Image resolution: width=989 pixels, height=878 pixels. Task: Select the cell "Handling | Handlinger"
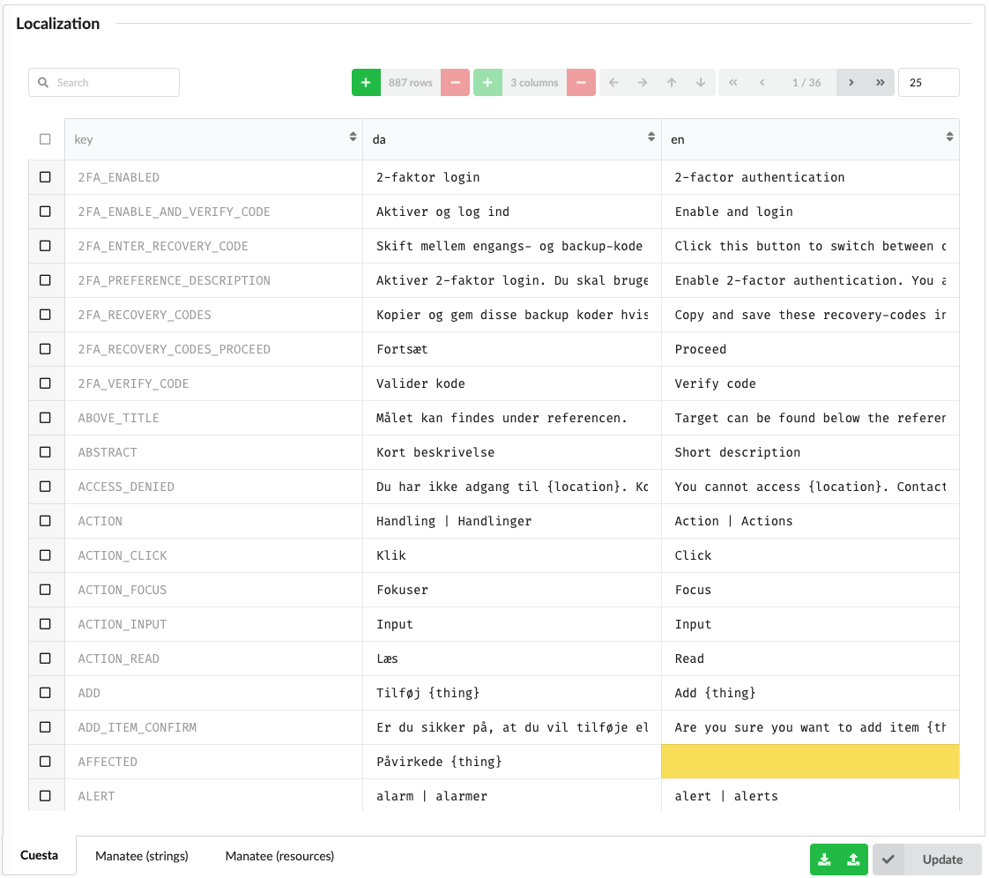512,521
